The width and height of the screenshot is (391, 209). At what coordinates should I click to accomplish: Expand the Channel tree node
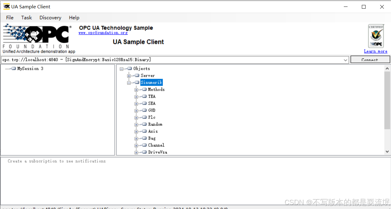point(136,146)
